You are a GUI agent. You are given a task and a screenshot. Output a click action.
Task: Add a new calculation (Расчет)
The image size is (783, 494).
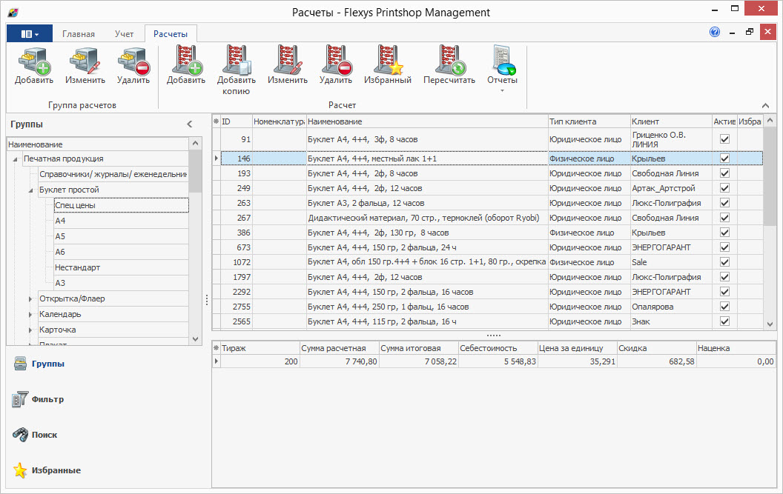186,67
